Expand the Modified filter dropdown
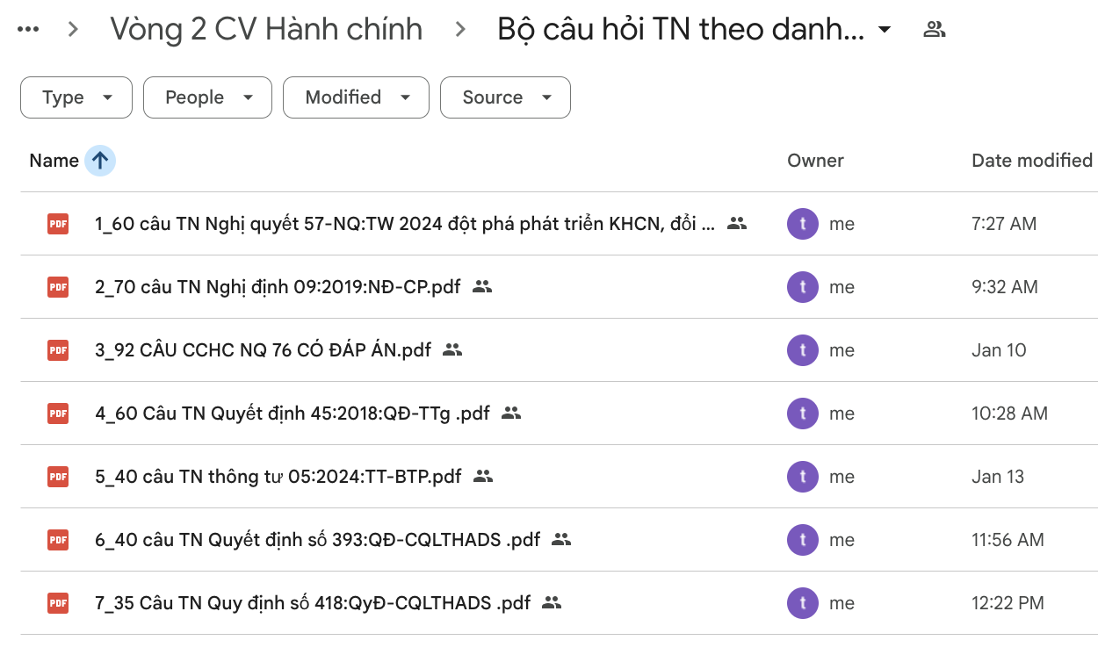Image resolution: width=1098 pixels, height=669 pixels. (356, 97)
